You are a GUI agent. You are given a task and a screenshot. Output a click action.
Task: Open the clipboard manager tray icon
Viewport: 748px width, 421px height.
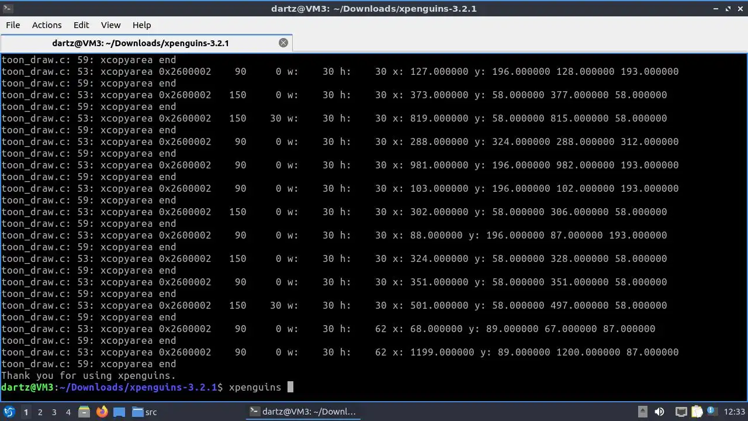[x=697, y=412]
